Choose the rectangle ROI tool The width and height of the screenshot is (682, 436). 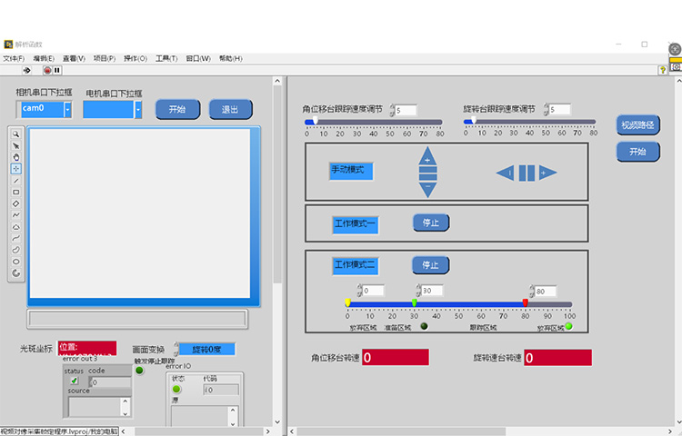click(x=15, y=192)
